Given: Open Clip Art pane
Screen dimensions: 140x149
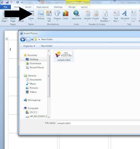Looking at the screenshot, I should tap(49, 16).
